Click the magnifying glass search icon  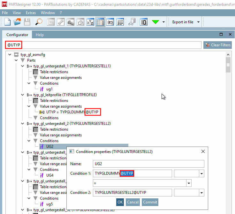39,22
